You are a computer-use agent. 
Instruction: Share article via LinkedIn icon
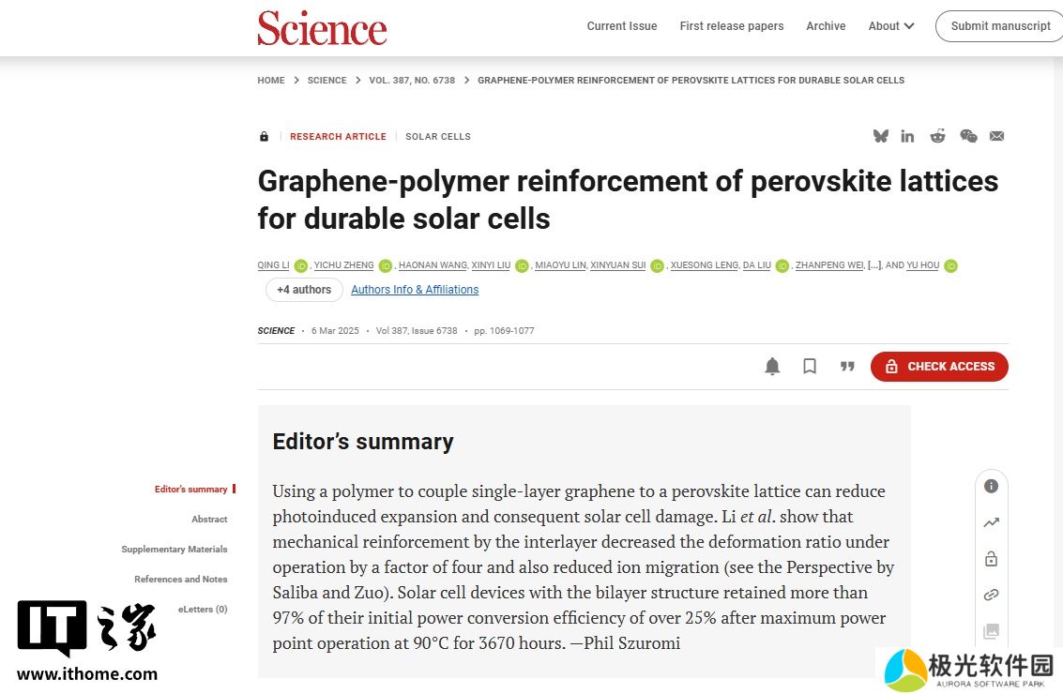(907, 136)
